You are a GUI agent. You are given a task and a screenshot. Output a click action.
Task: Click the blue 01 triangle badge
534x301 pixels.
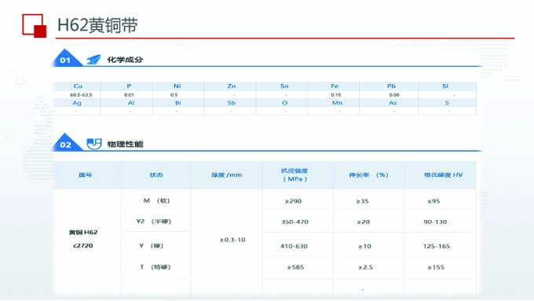[67, 58]
